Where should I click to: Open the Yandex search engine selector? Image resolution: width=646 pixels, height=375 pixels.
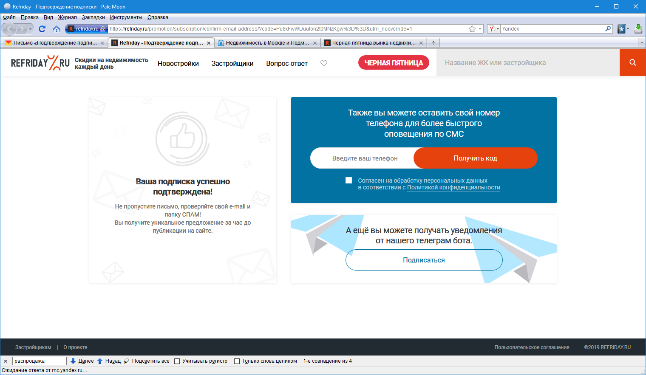(493, 29)
